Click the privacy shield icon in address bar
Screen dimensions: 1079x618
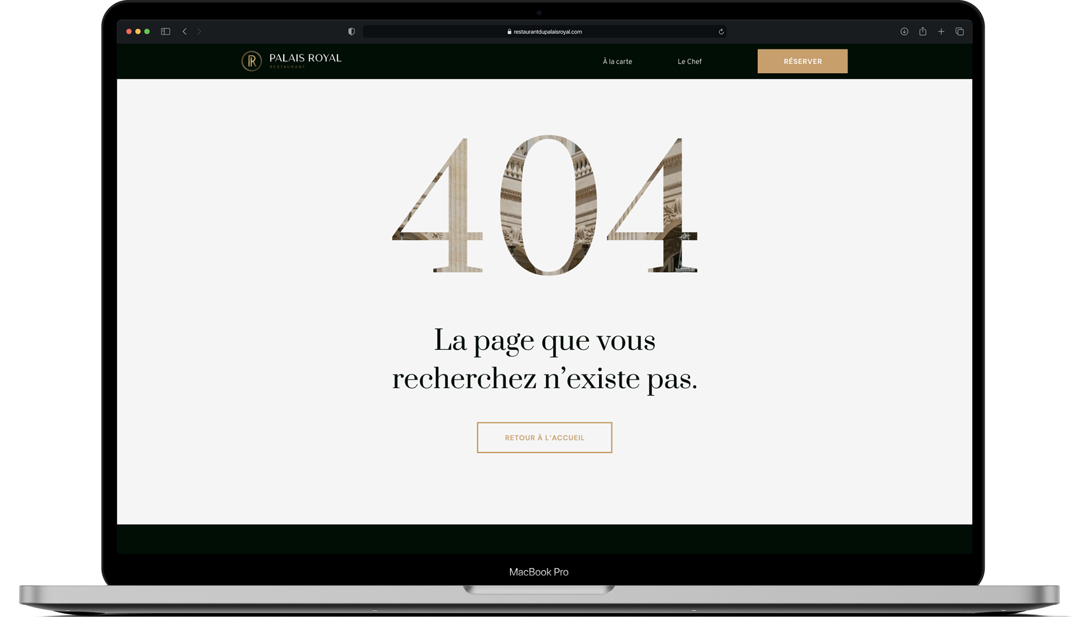click(351, 31)
